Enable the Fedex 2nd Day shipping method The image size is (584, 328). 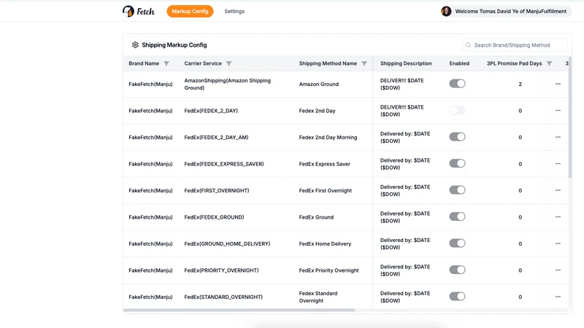point(457,110)
